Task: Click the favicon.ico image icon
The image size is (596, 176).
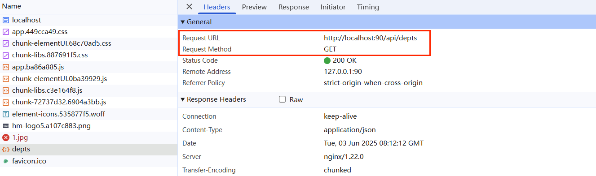Action: coord(6,161)
